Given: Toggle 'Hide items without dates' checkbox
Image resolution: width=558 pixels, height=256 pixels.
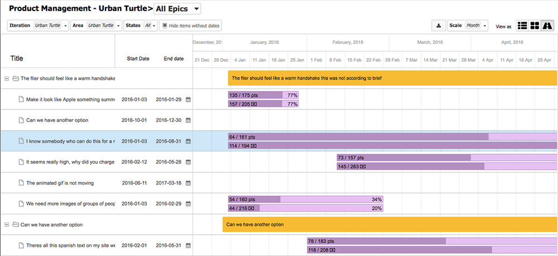Looking at the screenshot, I should pyautogui.click(x=164, y=26).
